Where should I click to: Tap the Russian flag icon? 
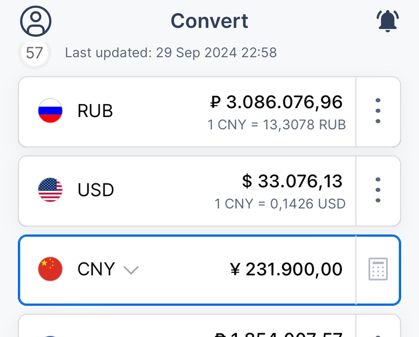[50, 111]
